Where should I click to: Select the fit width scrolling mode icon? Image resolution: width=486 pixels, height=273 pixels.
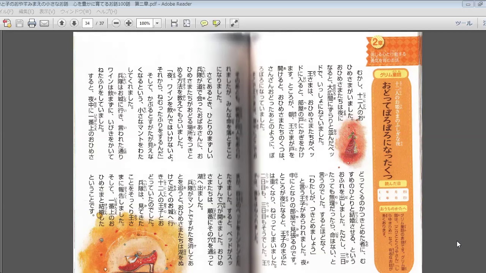click(x=174, y=24)
